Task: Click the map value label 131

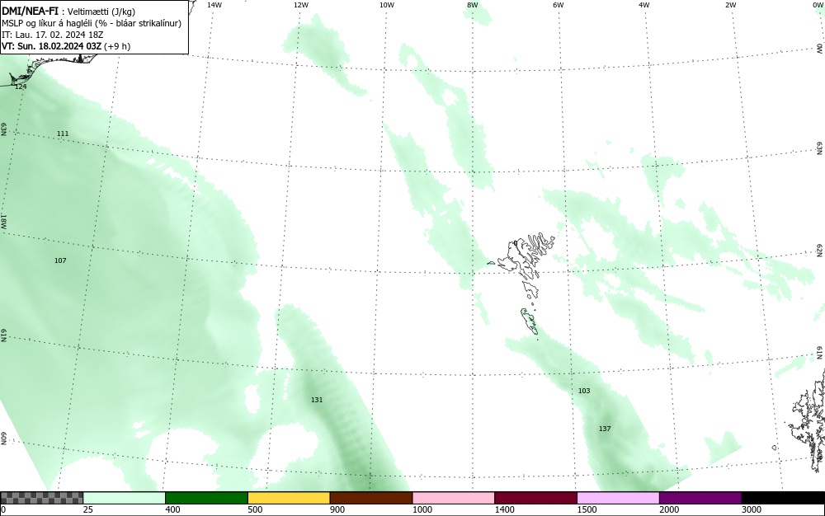Action: [x=317, y=400]
